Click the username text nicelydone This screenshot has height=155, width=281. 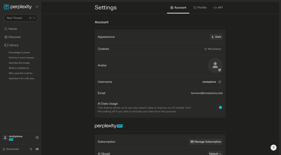click(209, 82)
